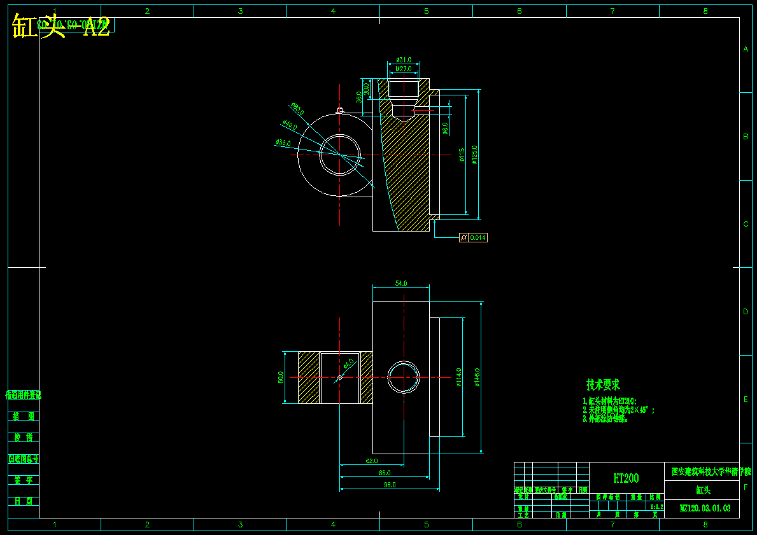Image resolution: width=757 pixels, height=535 pixels.
Task: Select the 50.0 height dimension
Action: [281, 377]
